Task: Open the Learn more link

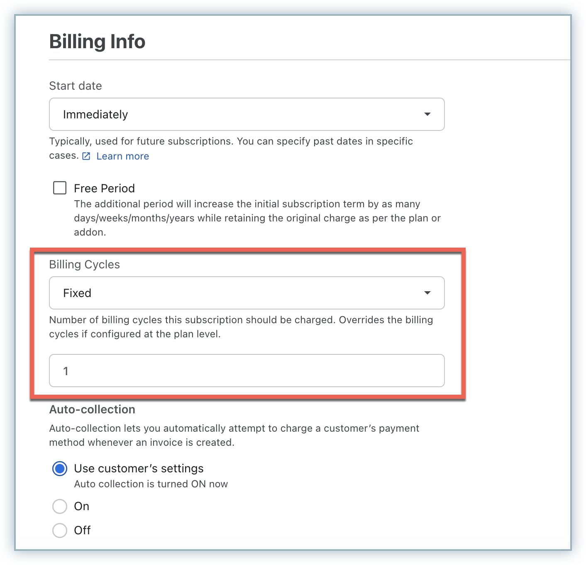Action: [122, 156]
